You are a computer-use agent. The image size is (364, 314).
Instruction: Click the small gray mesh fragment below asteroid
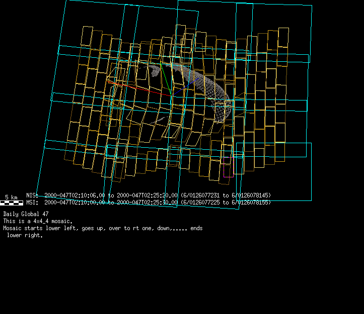tap(160, 120)
